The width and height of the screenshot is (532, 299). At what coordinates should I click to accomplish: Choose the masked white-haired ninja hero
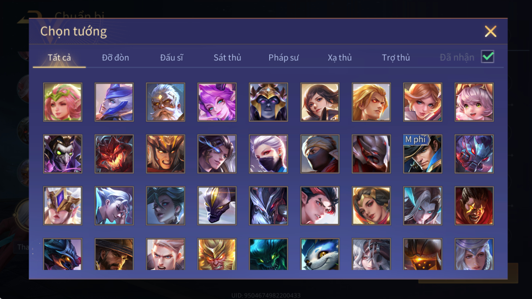pyautogui.click(x=268, y=154)
